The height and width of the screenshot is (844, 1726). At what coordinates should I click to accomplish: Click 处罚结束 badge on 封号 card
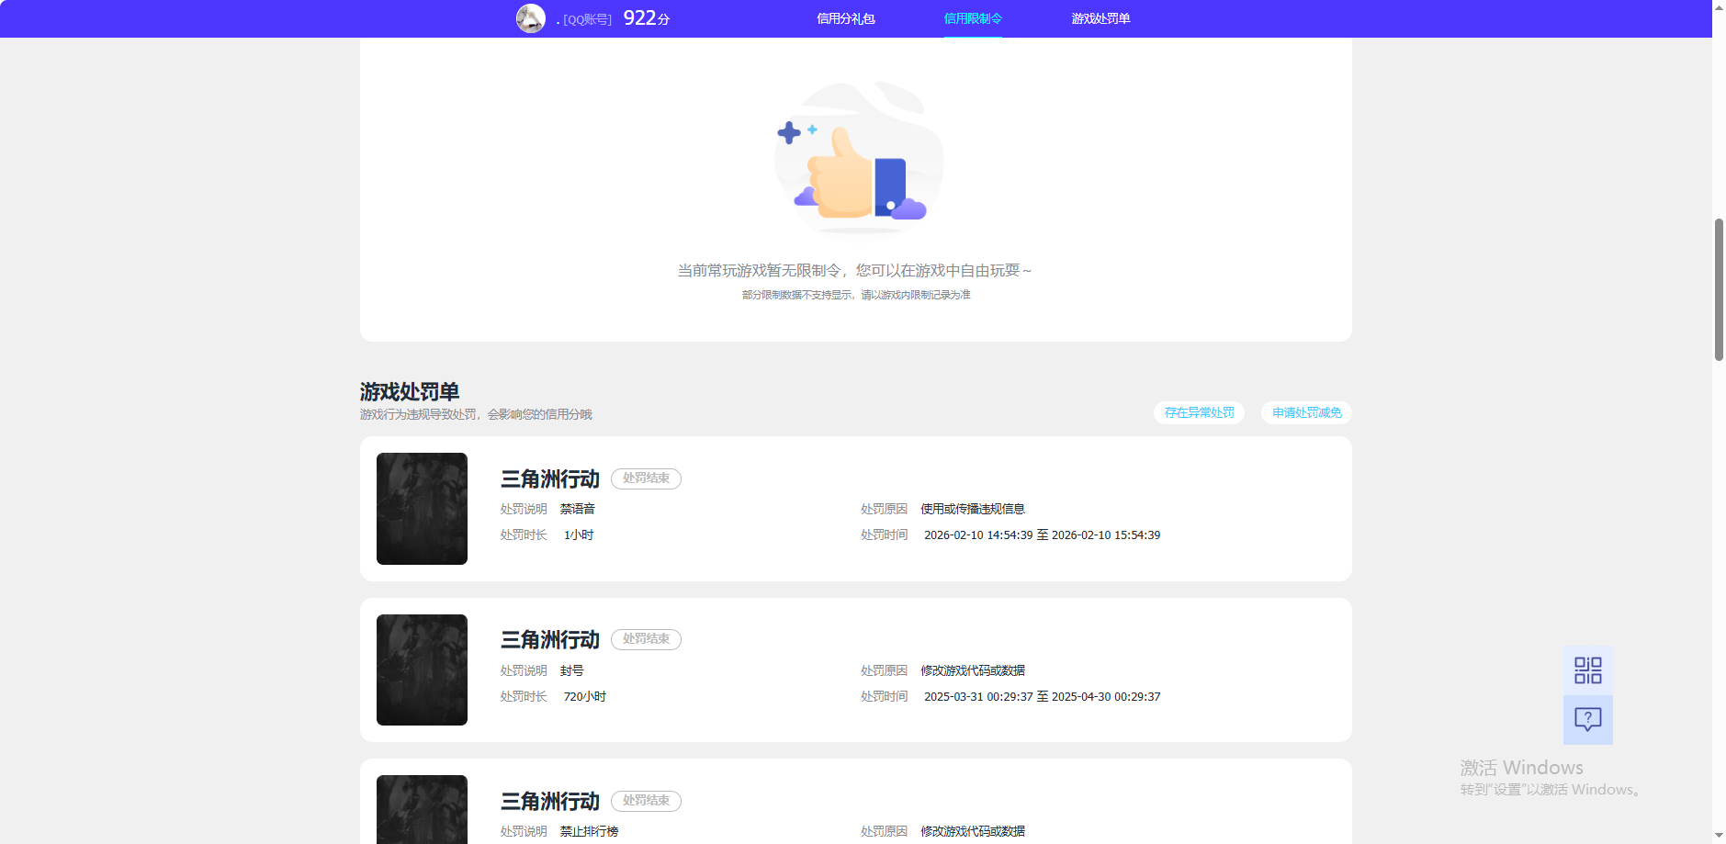pos(646,639)
